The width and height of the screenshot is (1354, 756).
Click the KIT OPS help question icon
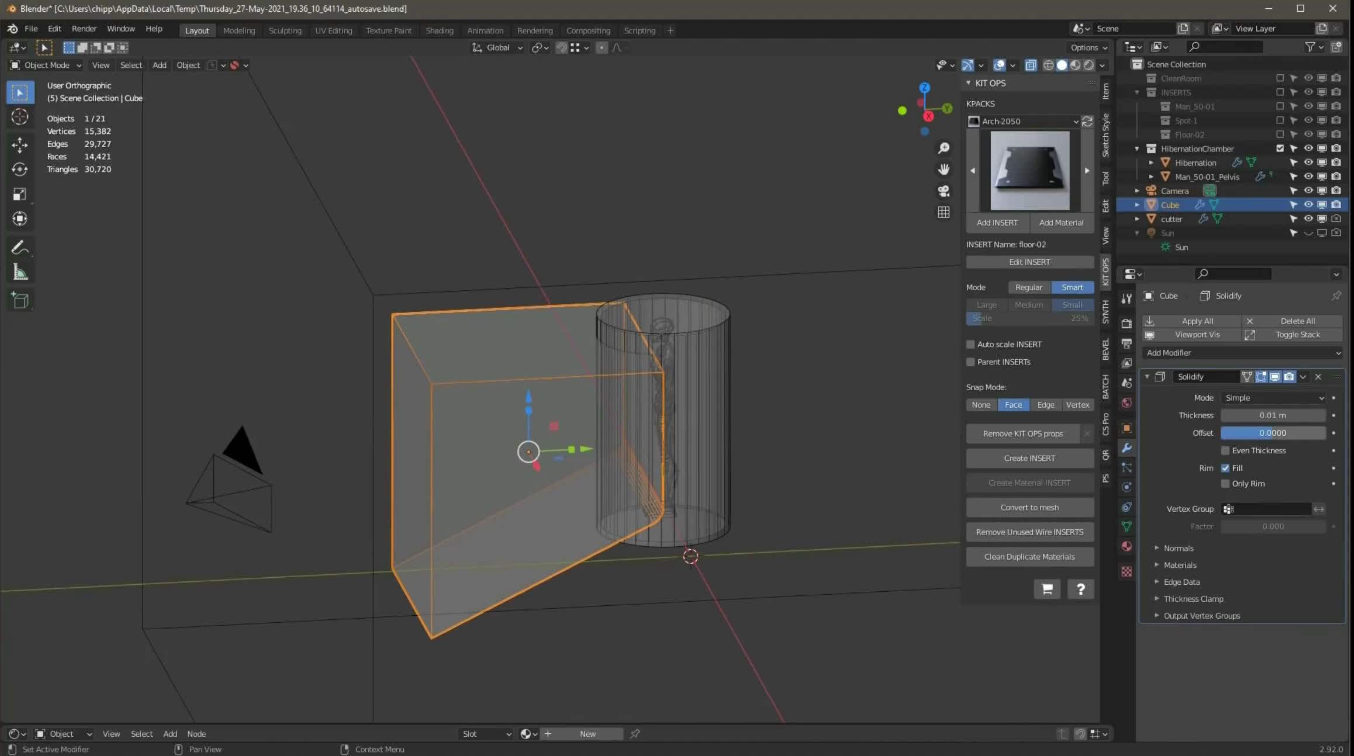point(1080,589)
